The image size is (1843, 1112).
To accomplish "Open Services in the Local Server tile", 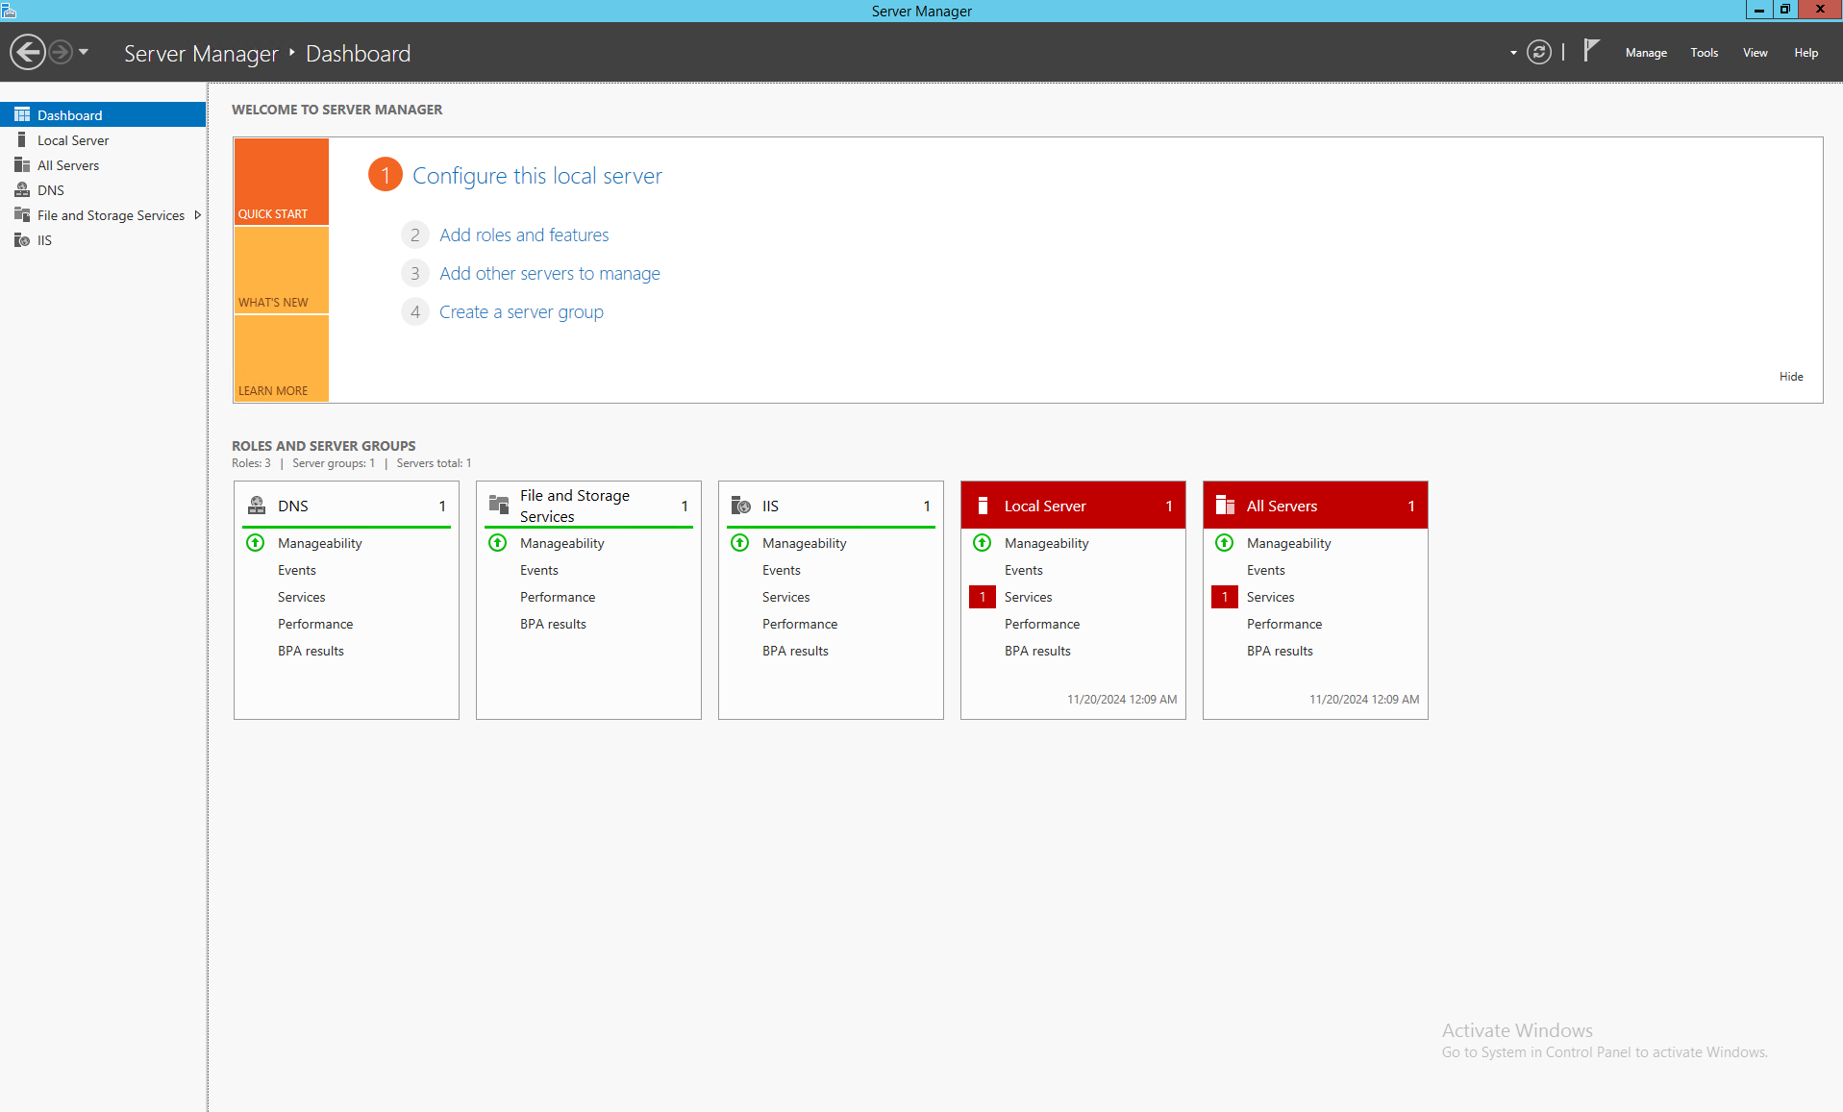I will (1029, 597).
